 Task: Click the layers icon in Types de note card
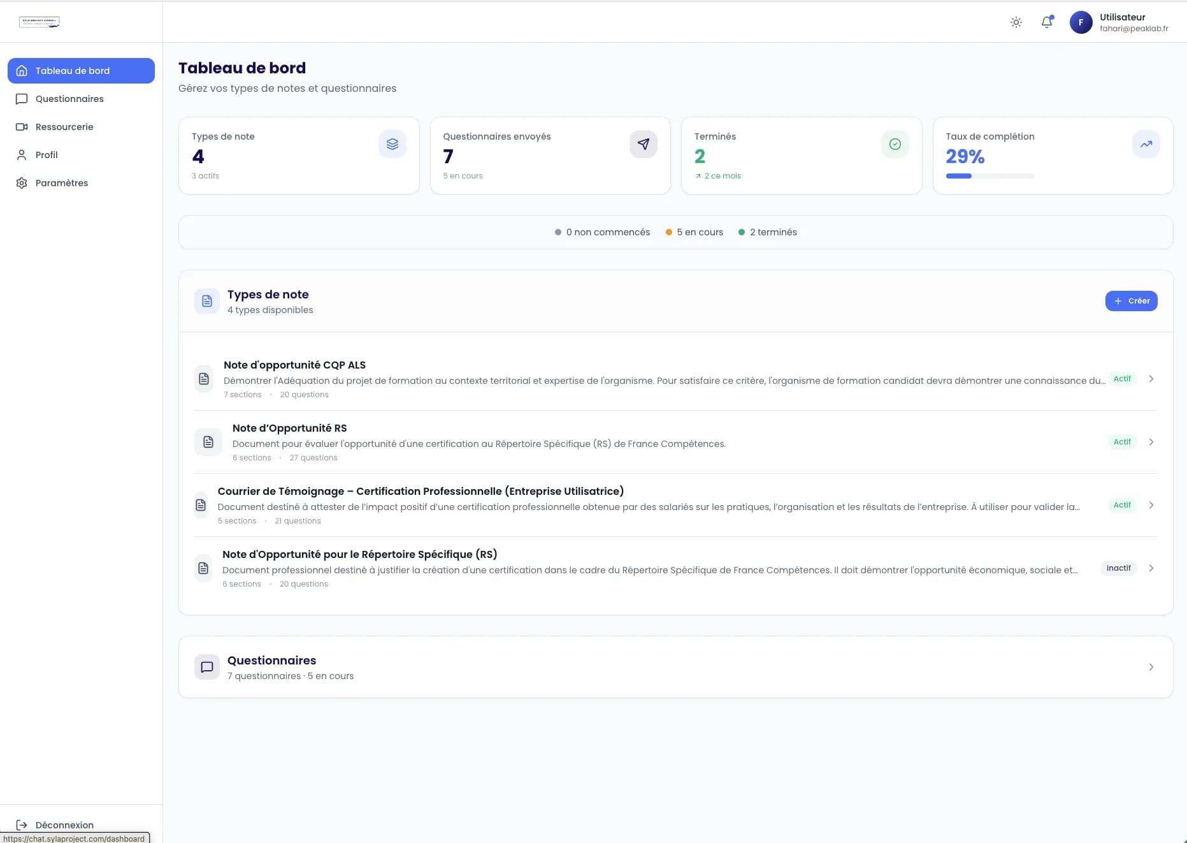(x=392, y=144)
